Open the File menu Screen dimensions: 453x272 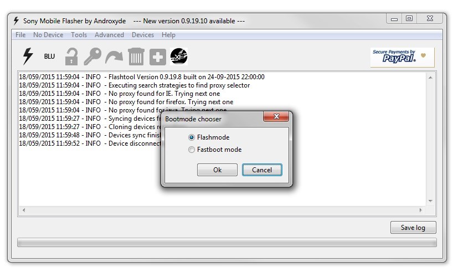pos(20,35)
